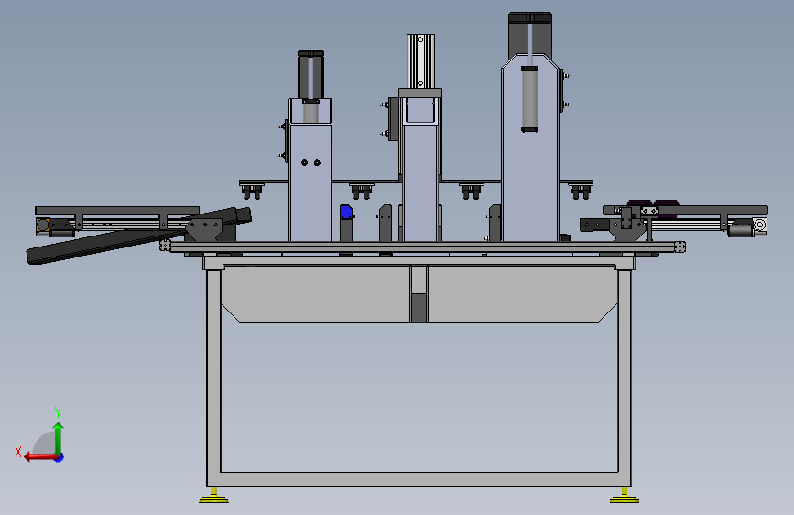794x515 pixels.
Task: Select the dark motor atop the tallest column
Action: click(x=530, y=36)
